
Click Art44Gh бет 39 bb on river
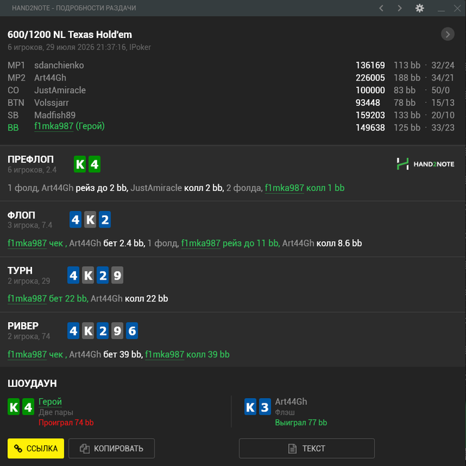[105, 354]
